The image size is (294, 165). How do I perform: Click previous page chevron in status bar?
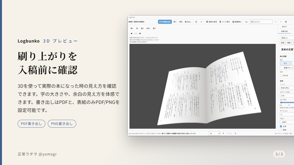pyautogui.click(x=223, y=133)
